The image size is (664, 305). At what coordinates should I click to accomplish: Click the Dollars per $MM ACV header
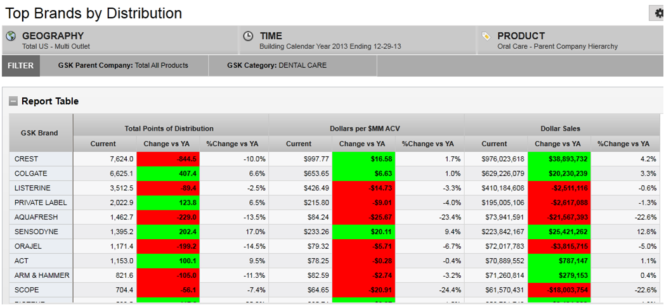365,128
